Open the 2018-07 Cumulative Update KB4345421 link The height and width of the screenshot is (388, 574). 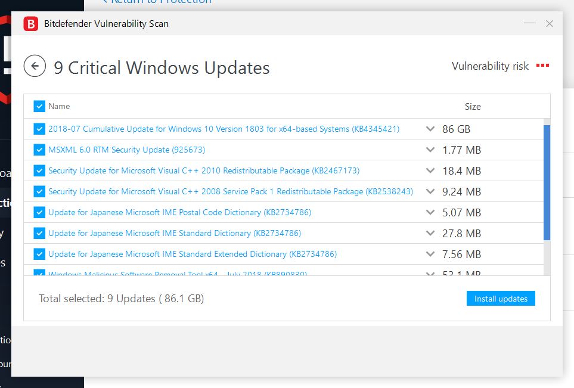(x=224, y=129)
